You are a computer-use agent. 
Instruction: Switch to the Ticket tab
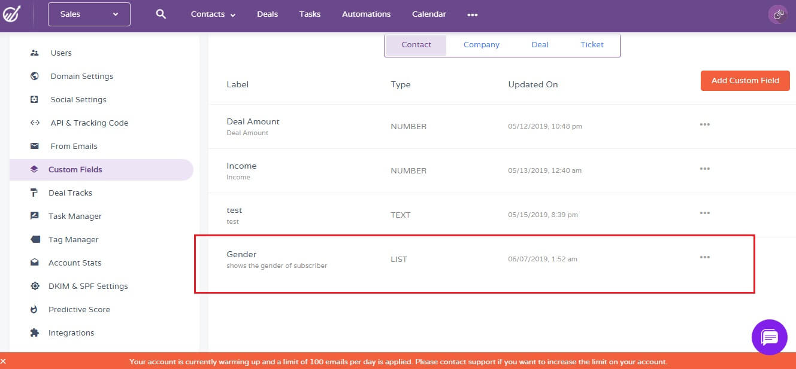pos(592,45)
